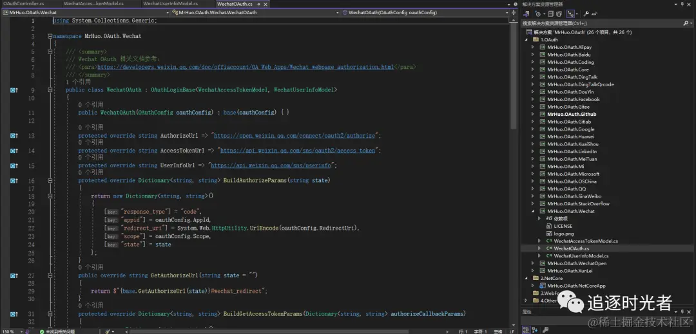Click the search magnifier icon in Solution Explorer
Viewport: 696px width, 334px height.
[686, 23]
